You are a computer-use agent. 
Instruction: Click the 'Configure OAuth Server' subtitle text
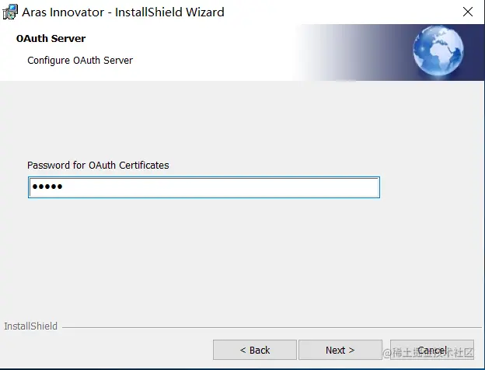[80, 61]
